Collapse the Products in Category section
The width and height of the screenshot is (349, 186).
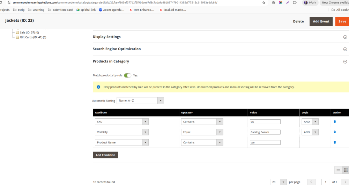tap(345, 61)
